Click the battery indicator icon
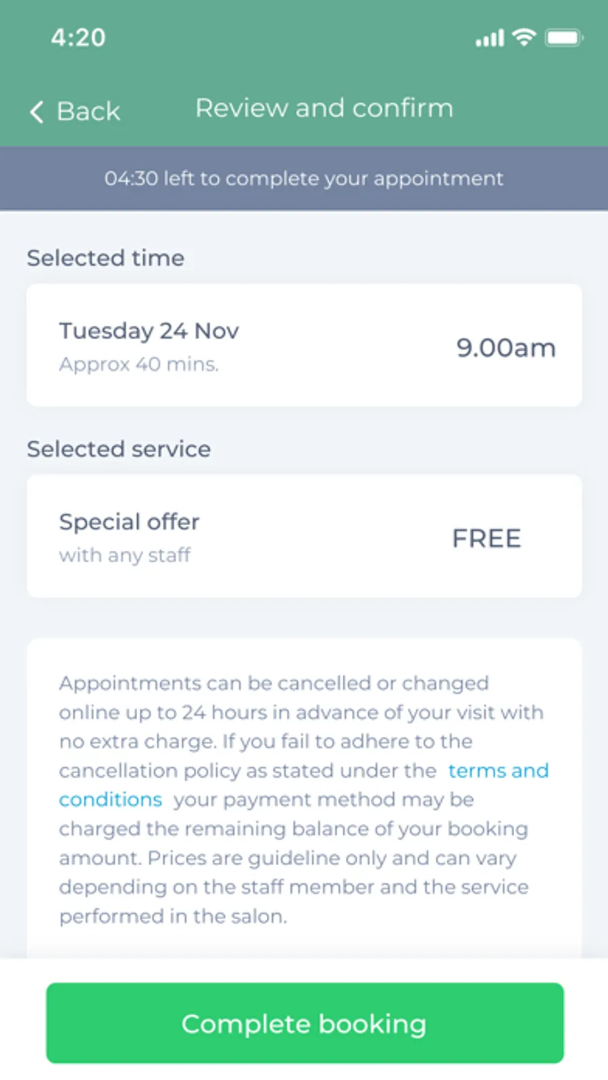Viewport: 608px width, 1080px height. coord(563,38)
